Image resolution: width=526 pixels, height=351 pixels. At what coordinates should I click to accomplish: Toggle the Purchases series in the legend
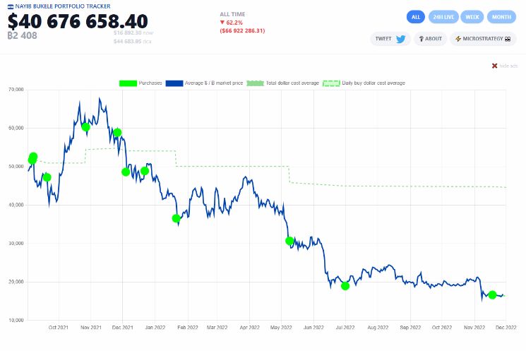coord(128,83)
